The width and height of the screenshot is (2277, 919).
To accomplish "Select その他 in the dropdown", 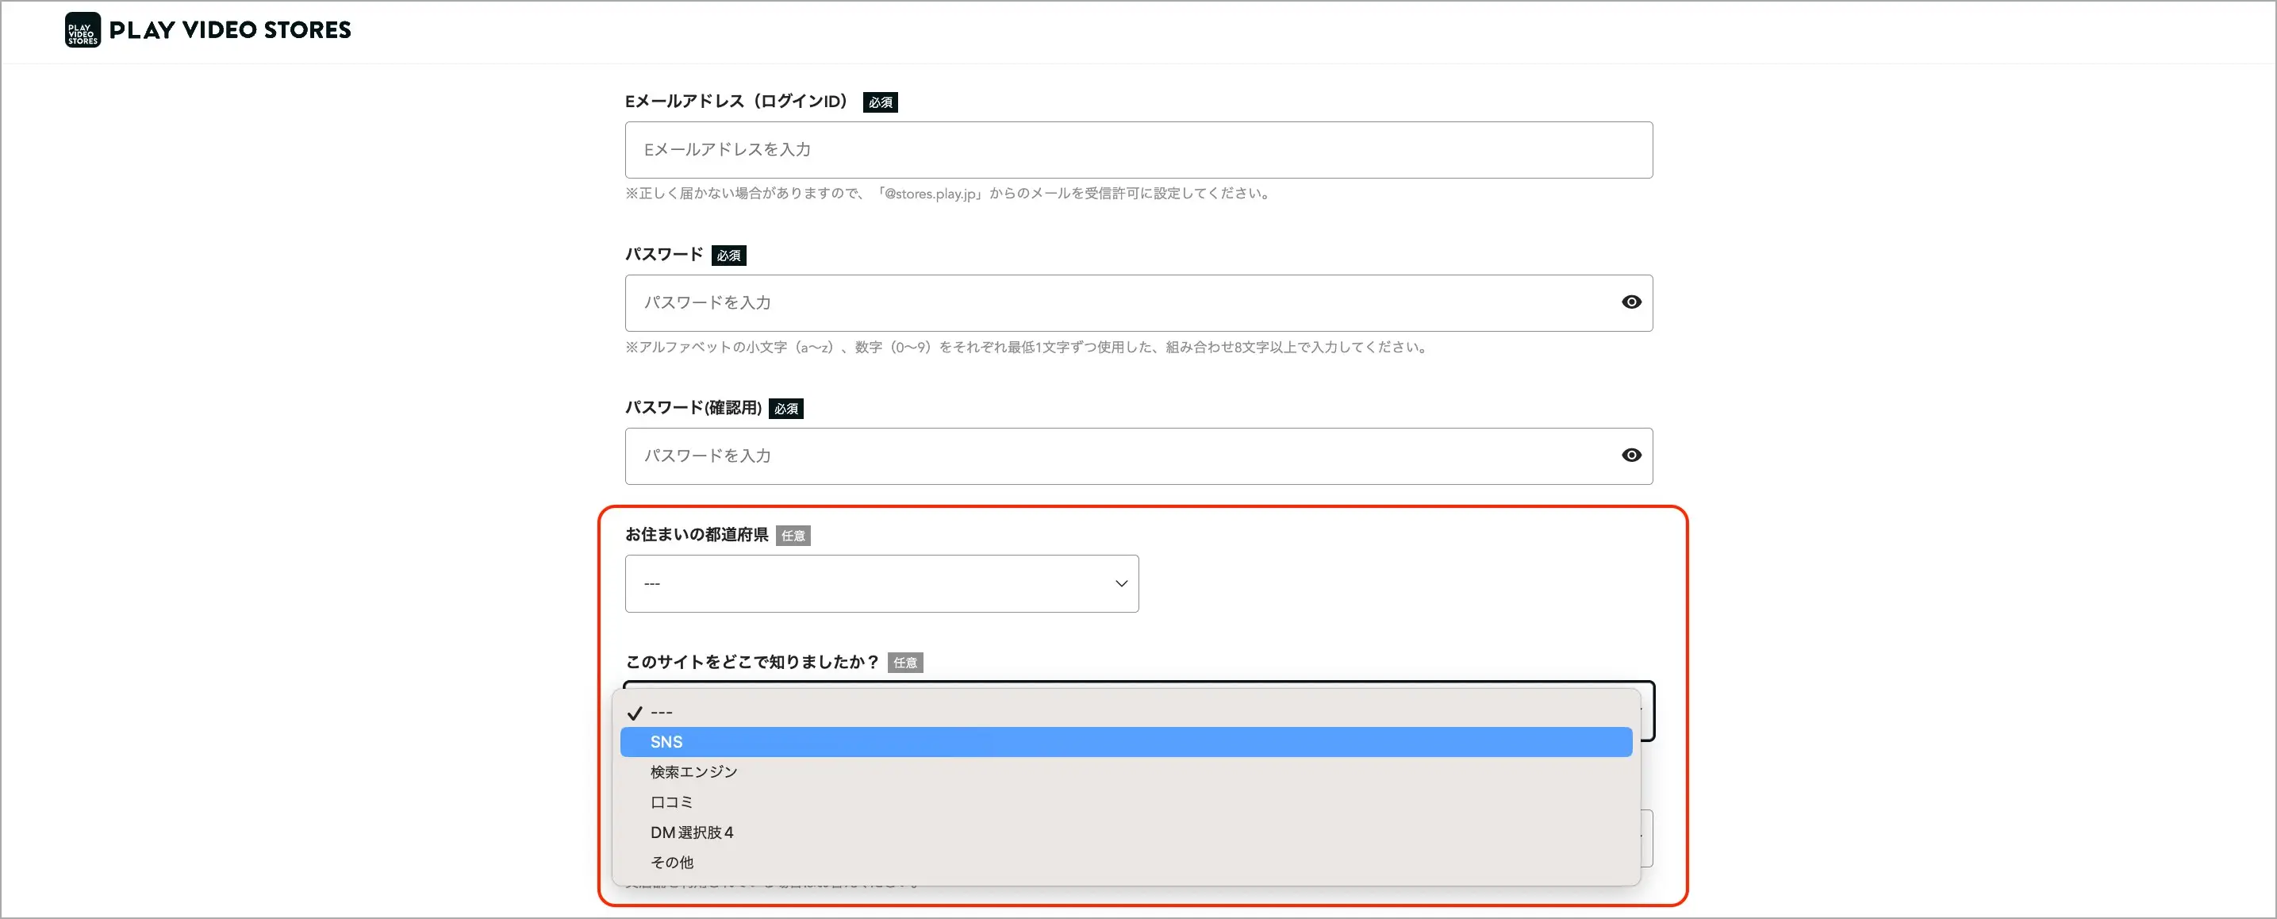I will [672, 863].
